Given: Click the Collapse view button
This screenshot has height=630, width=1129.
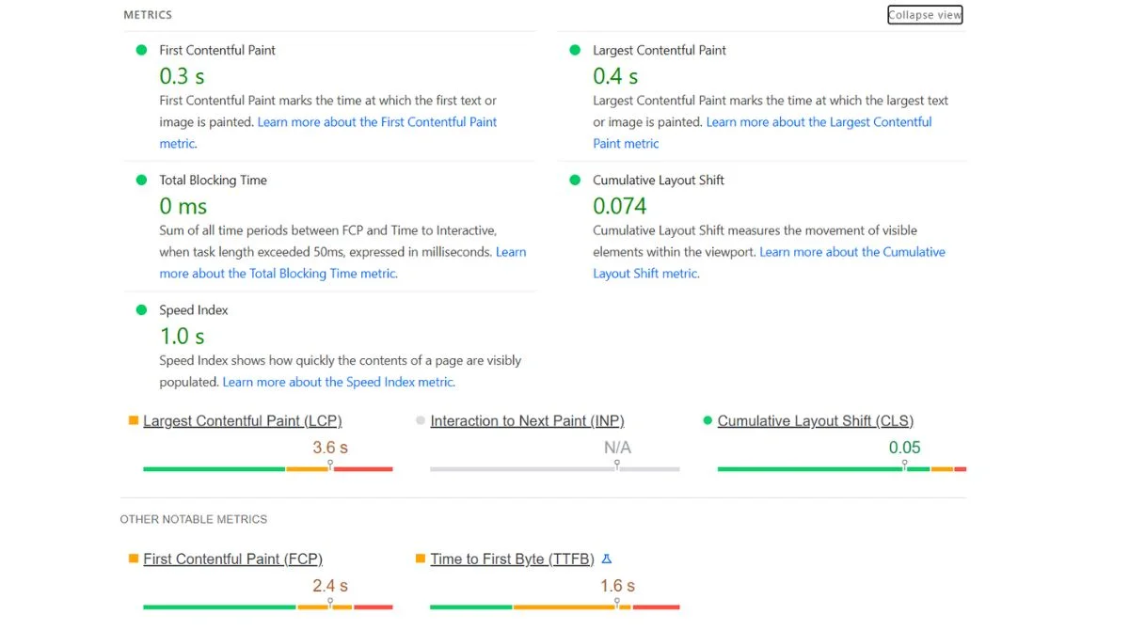Looking at the screenshot, I should pyautogui.click(x=925, y=15).
